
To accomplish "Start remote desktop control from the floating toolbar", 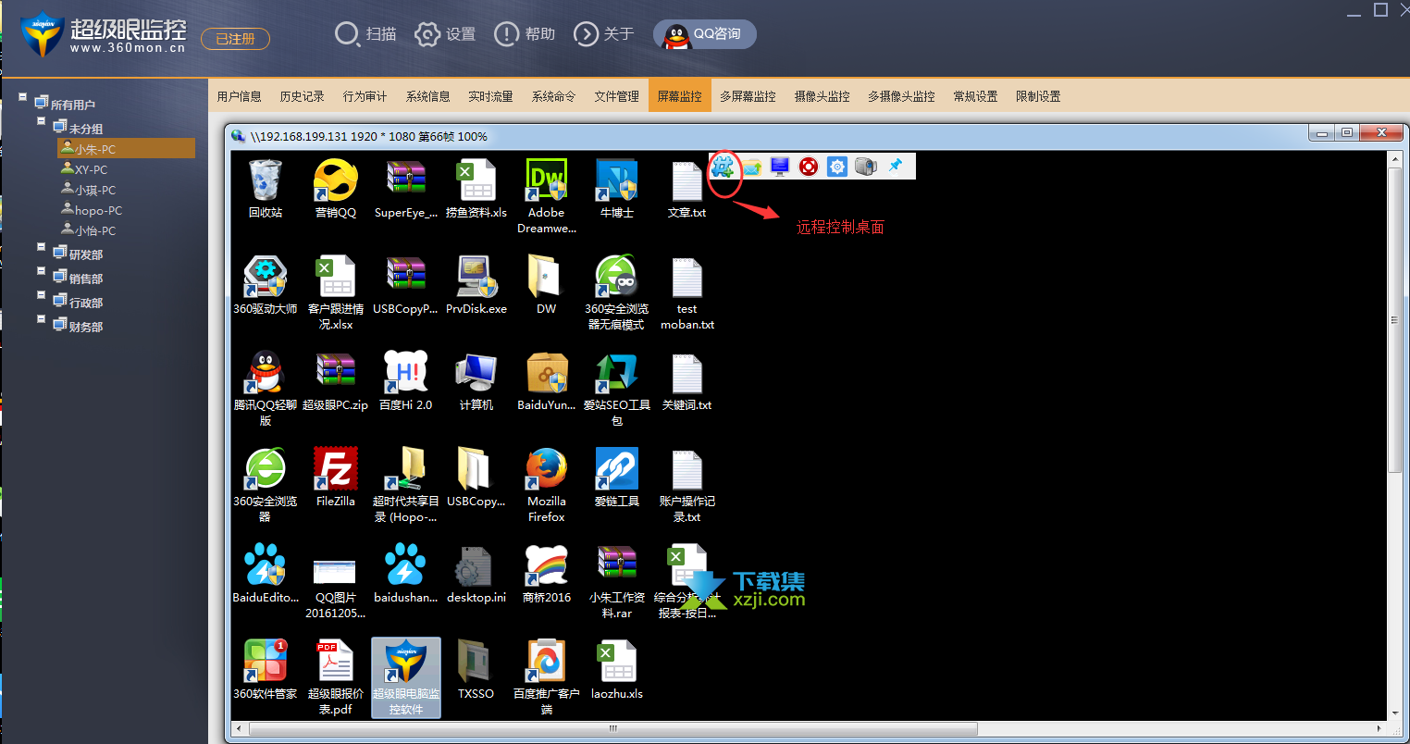I will (x=723, y=167).
